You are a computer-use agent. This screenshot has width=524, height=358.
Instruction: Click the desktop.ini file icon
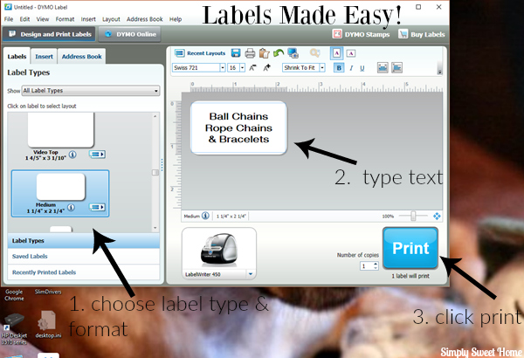coord(48,324)
